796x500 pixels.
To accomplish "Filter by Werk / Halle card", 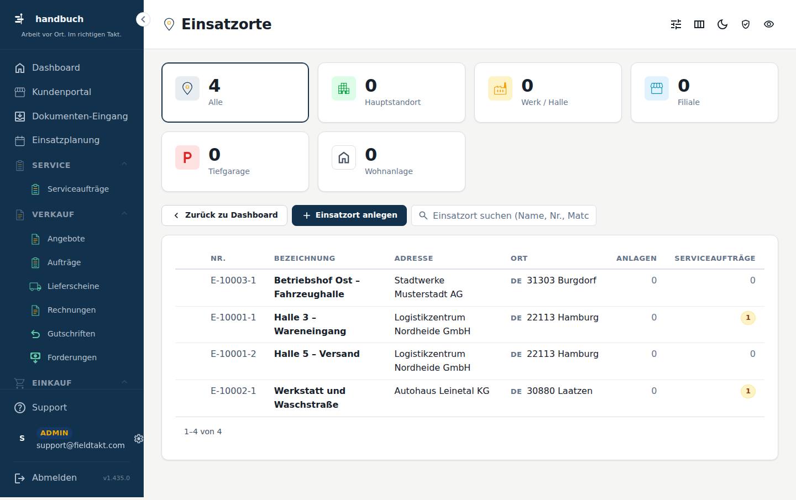I will click(548, 92).
